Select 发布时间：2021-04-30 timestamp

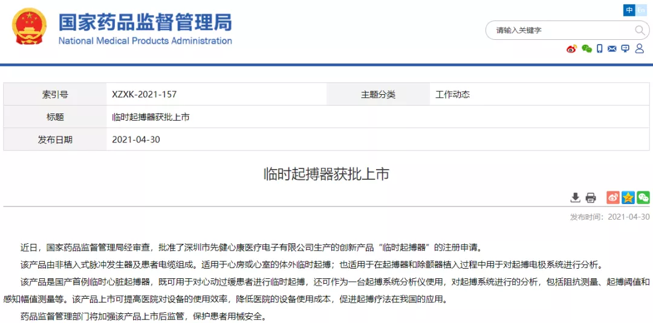click(x=609, y=217)
